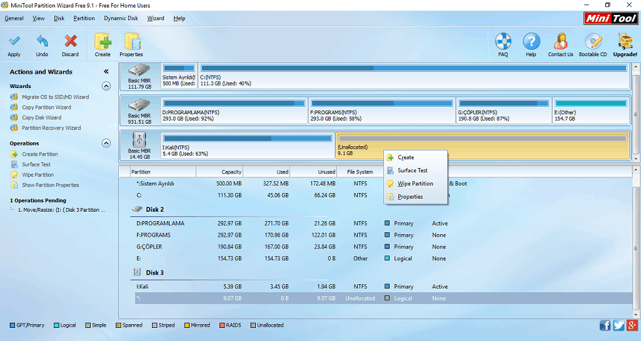Open the Wizard menu
The height and width of the screenshot is (341, 641).
(x=155, y=18)
